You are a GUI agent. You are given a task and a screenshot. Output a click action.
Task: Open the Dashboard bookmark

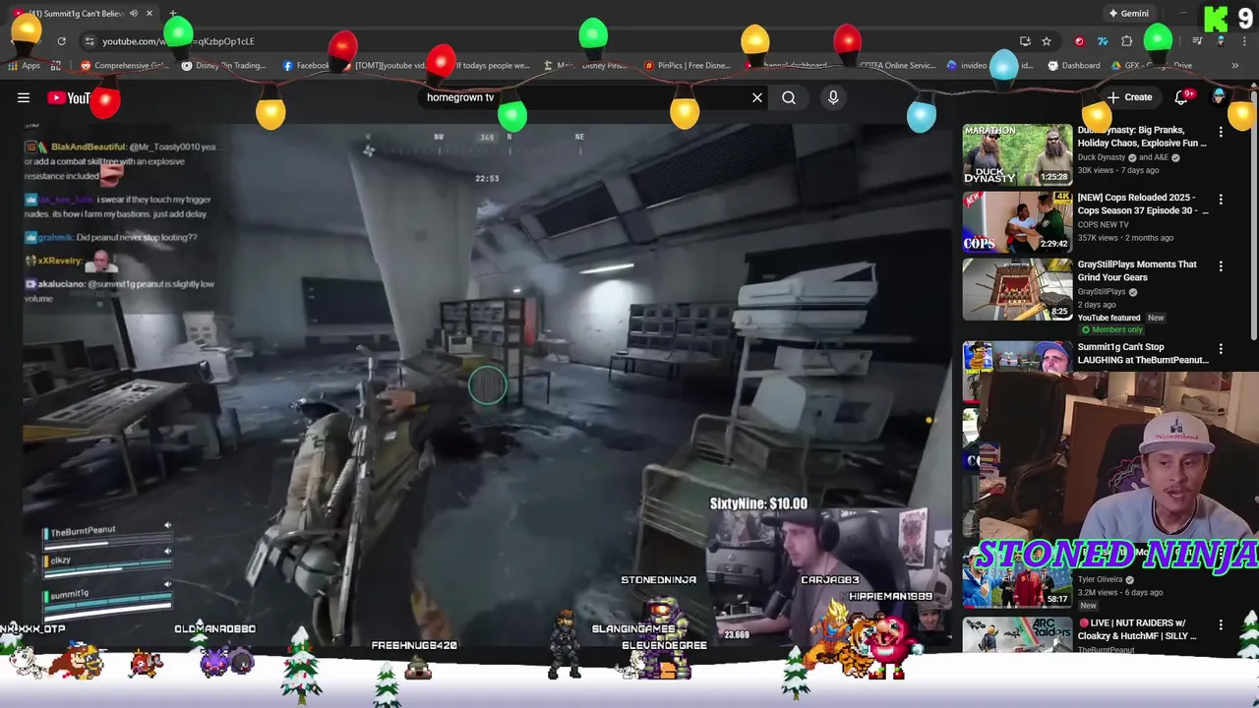coord(1074,66)
